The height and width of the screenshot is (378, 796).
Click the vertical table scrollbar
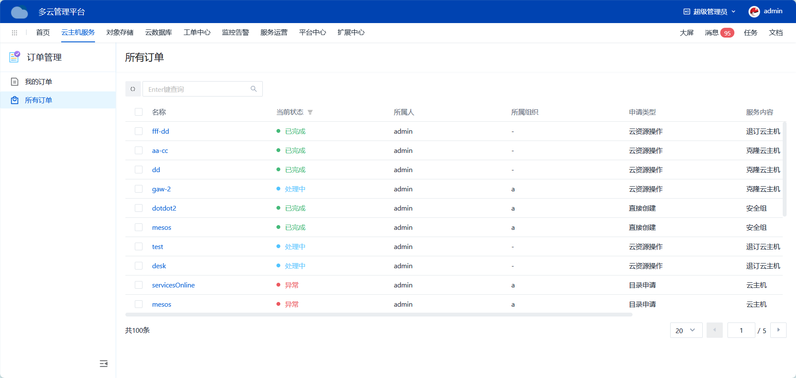pyautogui.click(x=784, y=169)
